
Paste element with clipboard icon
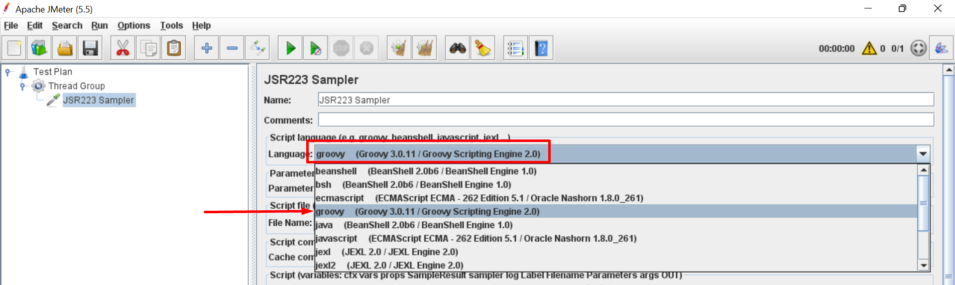(x=174, y=48)
